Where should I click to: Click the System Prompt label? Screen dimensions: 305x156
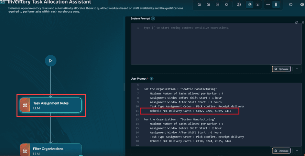140,19
